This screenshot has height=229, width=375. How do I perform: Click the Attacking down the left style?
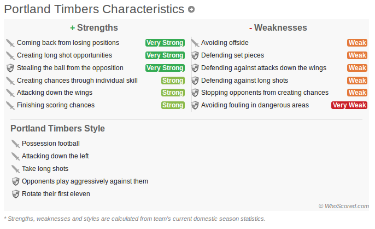[x=55, y=156]
